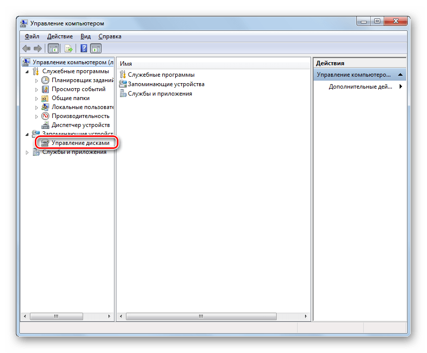This screenshot has height=353, width=427.
Task: Click the Forward arrow toolbar icon
Action: 37,49
